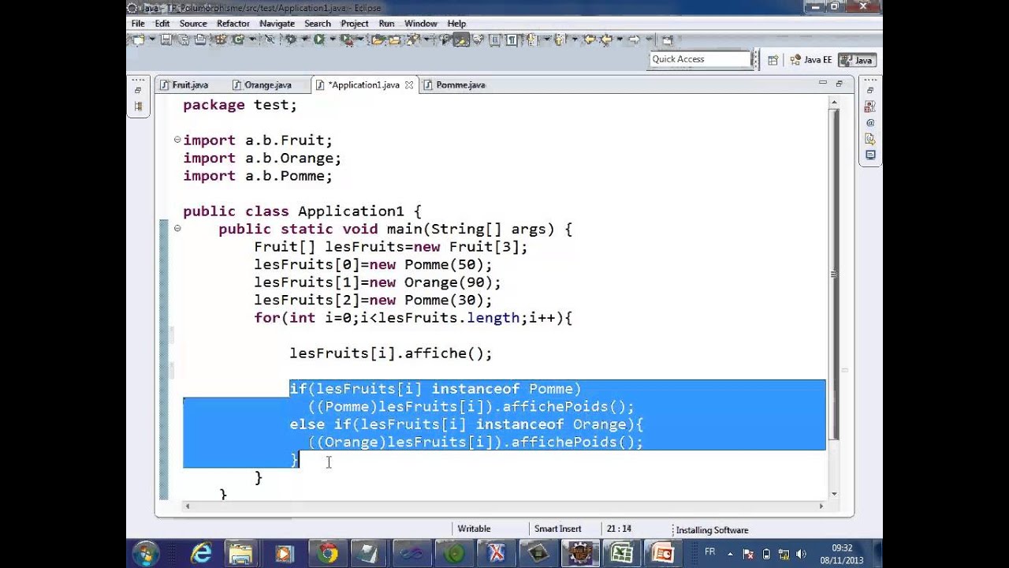Open the Debug configurations dropdown arrow
Viewport: 1009px width, 568px height.
[x=304, y=39]
